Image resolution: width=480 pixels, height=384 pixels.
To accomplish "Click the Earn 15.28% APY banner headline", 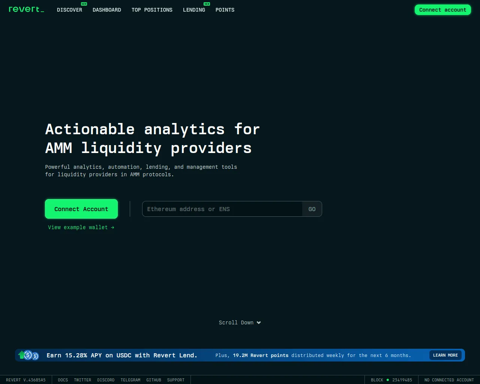I will click(x=122, y=355).
